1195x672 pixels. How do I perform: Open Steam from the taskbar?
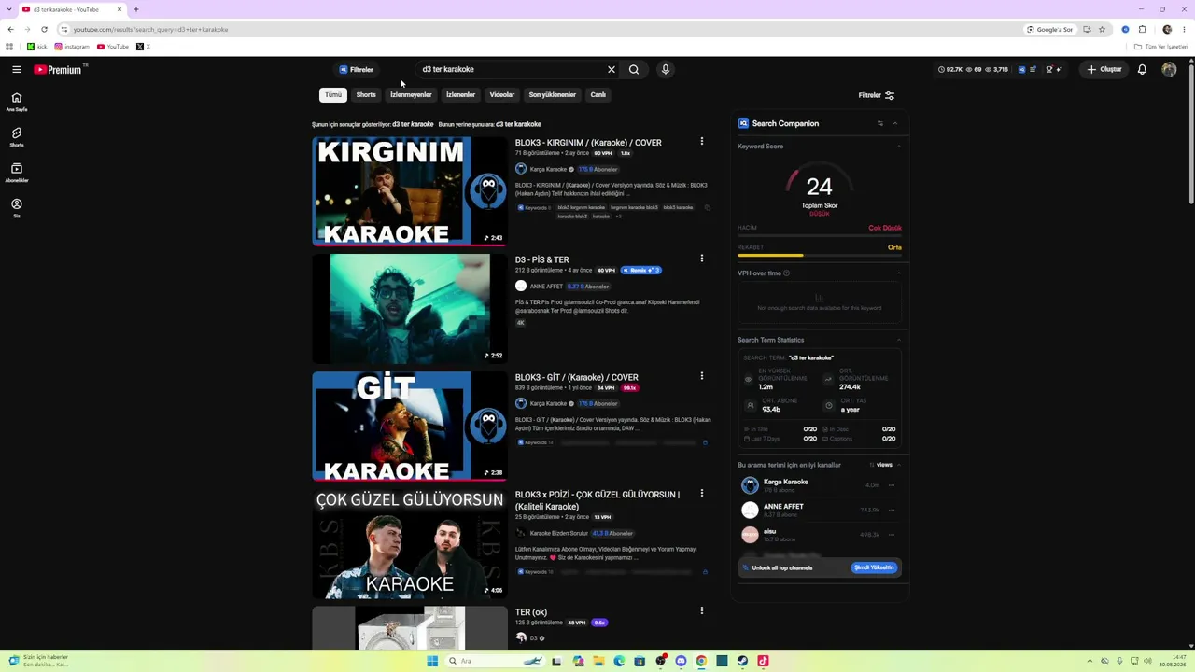coord(742,661)
